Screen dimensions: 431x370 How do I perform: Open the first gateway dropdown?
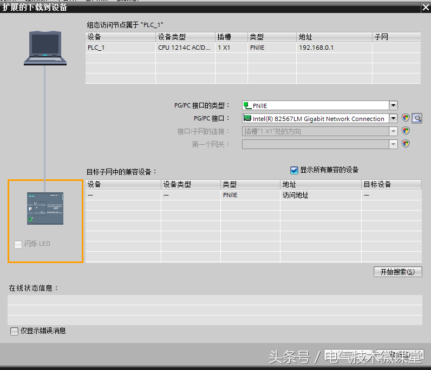click(x=393, y=144)
